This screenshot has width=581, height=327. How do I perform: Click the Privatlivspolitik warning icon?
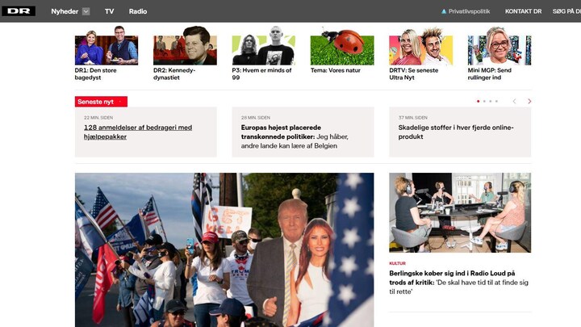(x=444, y=11)
